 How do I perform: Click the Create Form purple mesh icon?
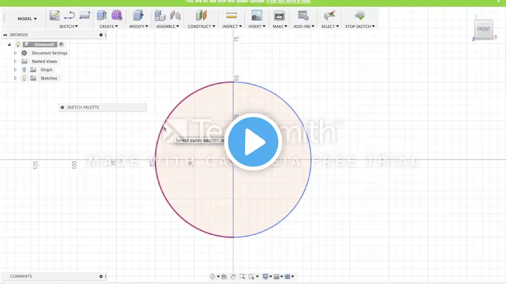pos(117,15)
